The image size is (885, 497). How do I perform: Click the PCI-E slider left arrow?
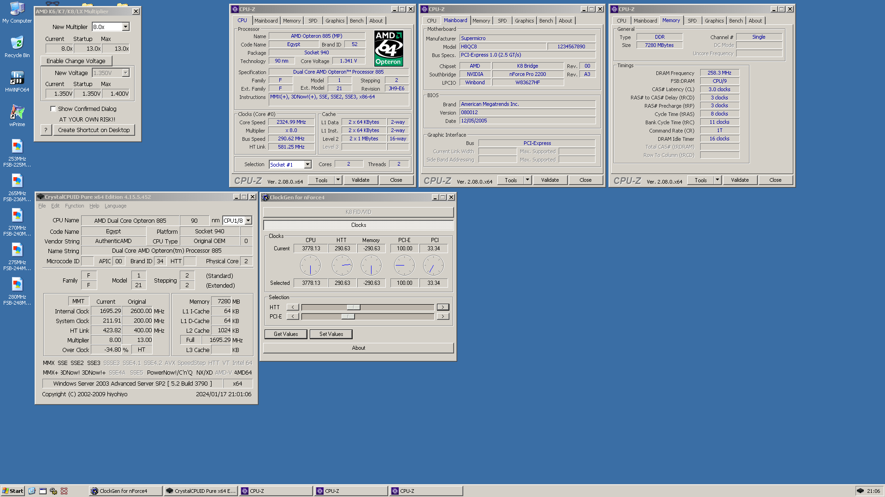click(x=293, y=317)
